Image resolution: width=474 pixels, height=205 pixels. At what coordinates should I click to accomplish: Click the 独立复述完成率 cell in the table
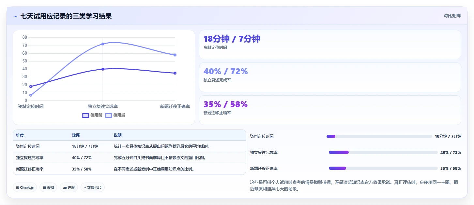click(30, 158)
